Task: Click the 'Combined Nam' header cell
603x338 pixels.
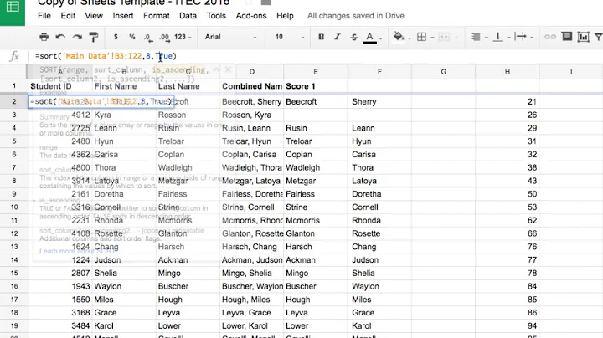Action: pyautogui.click(x=251, y=86)
